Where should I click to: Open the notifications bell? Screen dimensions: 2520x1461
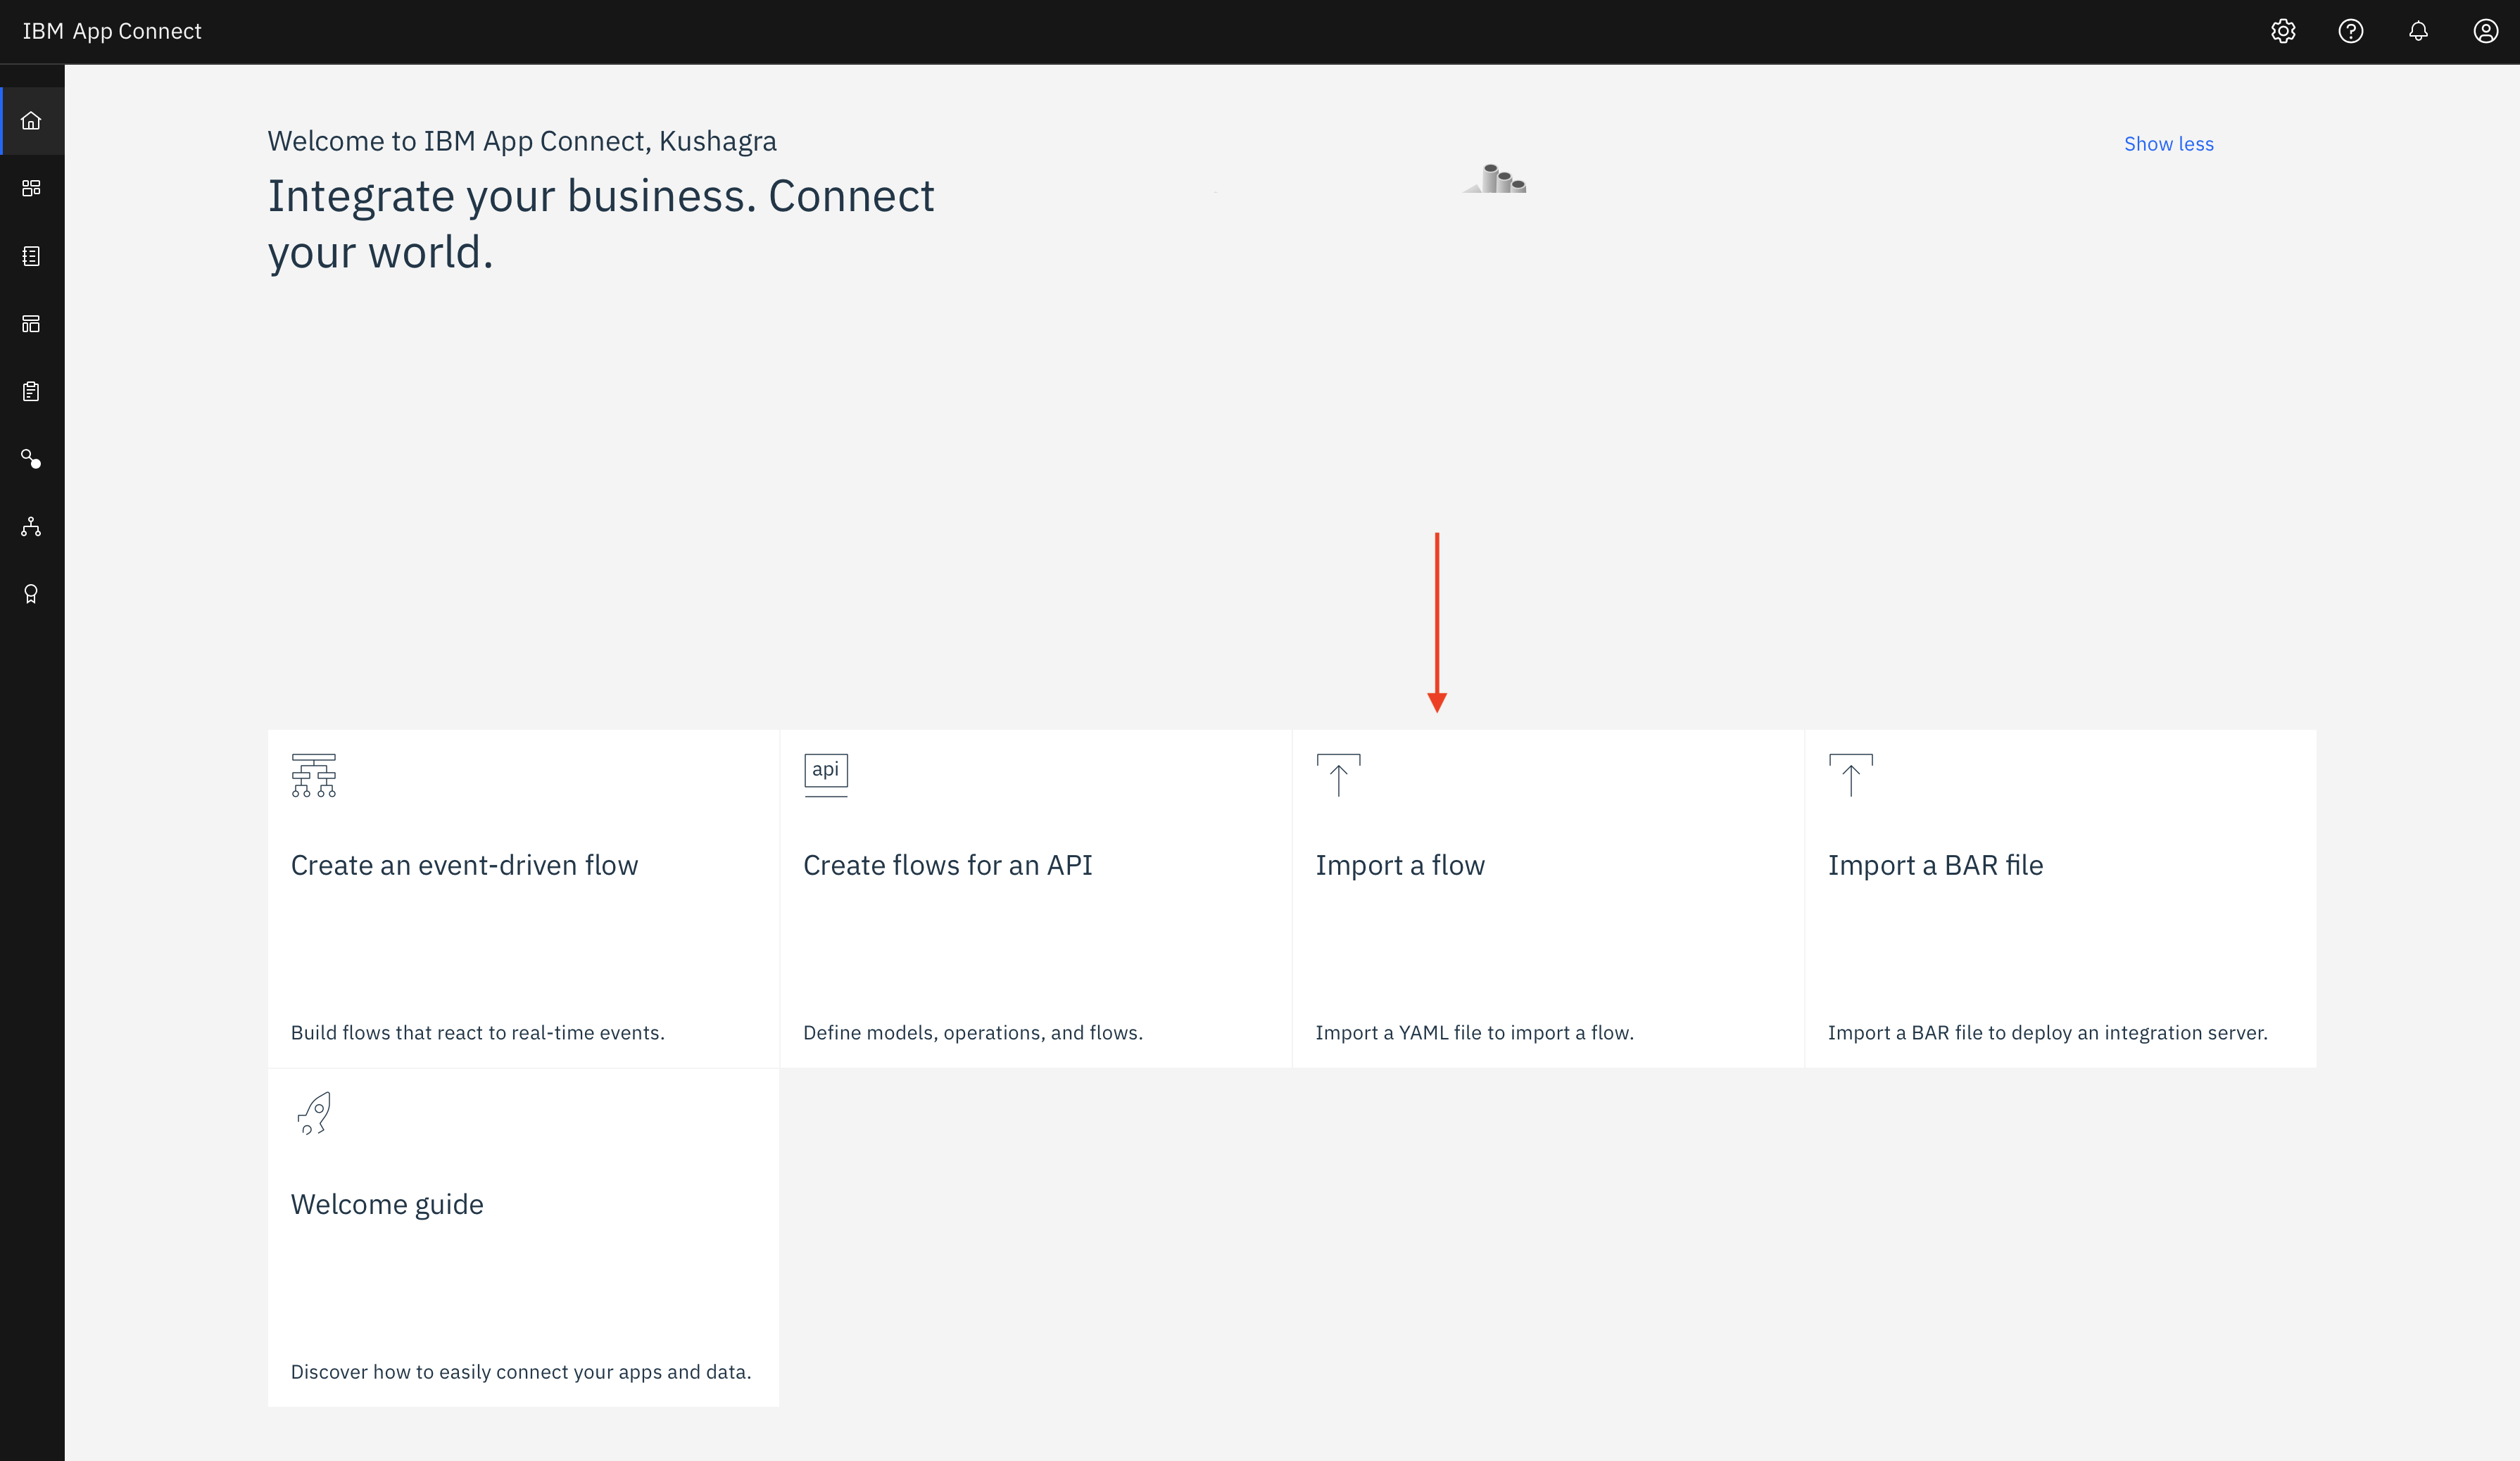point(2418,31)
